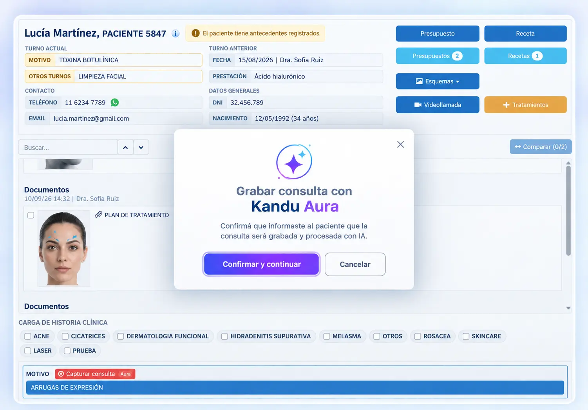Click the camera icon on Videollamada

(418, 105)
